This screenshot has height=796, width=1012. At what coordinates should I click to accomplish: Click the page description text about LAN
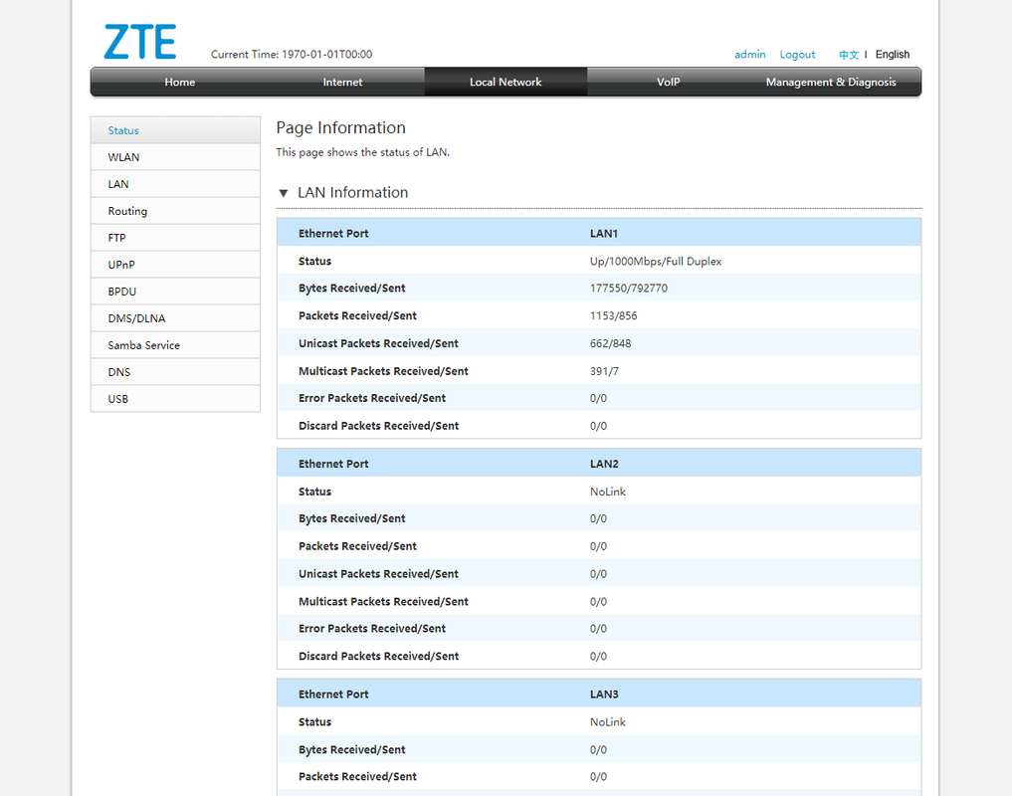pyautogui.click(x=363, y=152)
